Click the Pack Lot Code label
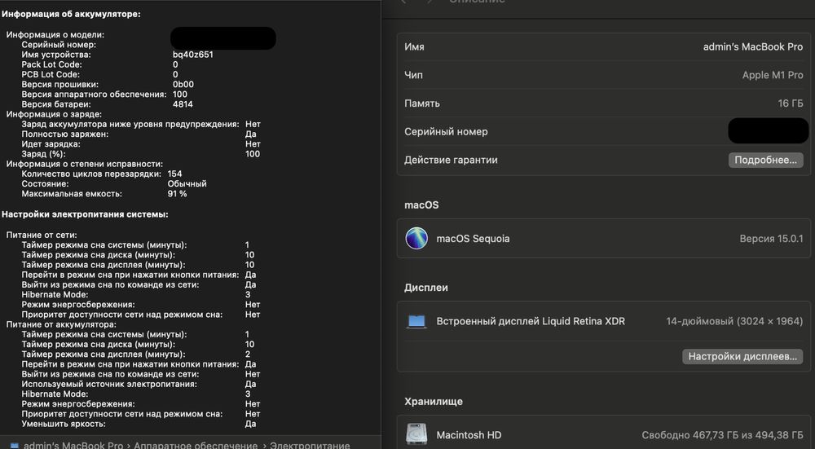Image resolution: width=815 pixels, height=449 pixels. pyautogui.click(x=51, y=64)
